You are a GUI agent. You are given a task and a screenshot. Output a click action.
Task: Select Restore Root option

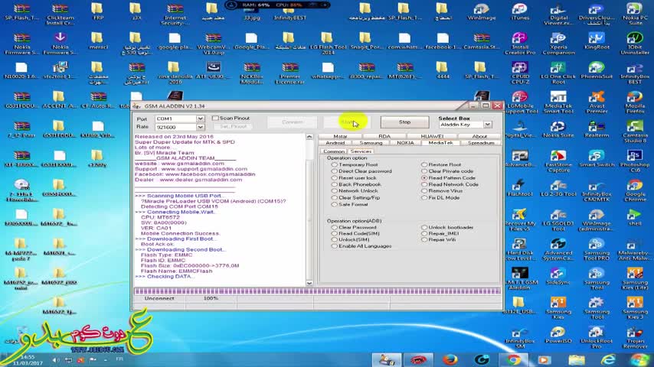(x=424, y=164)
